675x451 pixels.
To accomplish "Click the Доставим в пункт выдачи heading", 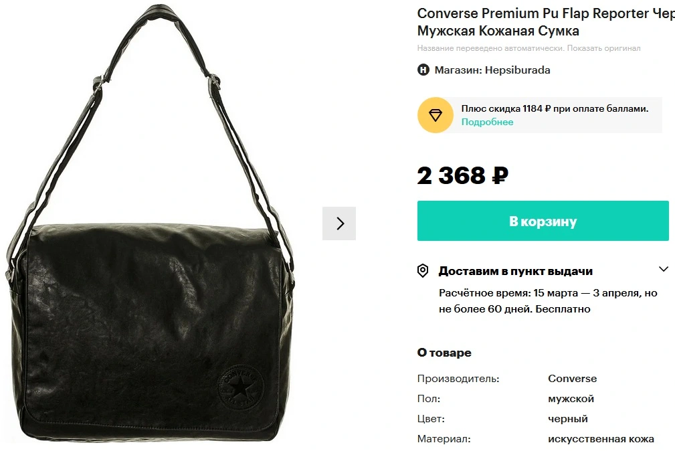I will pyautogui.click(x=516, y=271).
